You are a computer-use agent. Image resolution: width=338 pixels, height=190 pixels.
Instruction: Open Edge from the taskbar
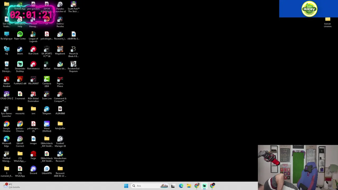[181, 186]
